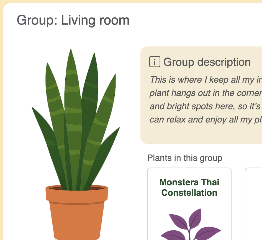Click the word "Monstera" in the card title
262x240 pixels.
pos(176,182)
